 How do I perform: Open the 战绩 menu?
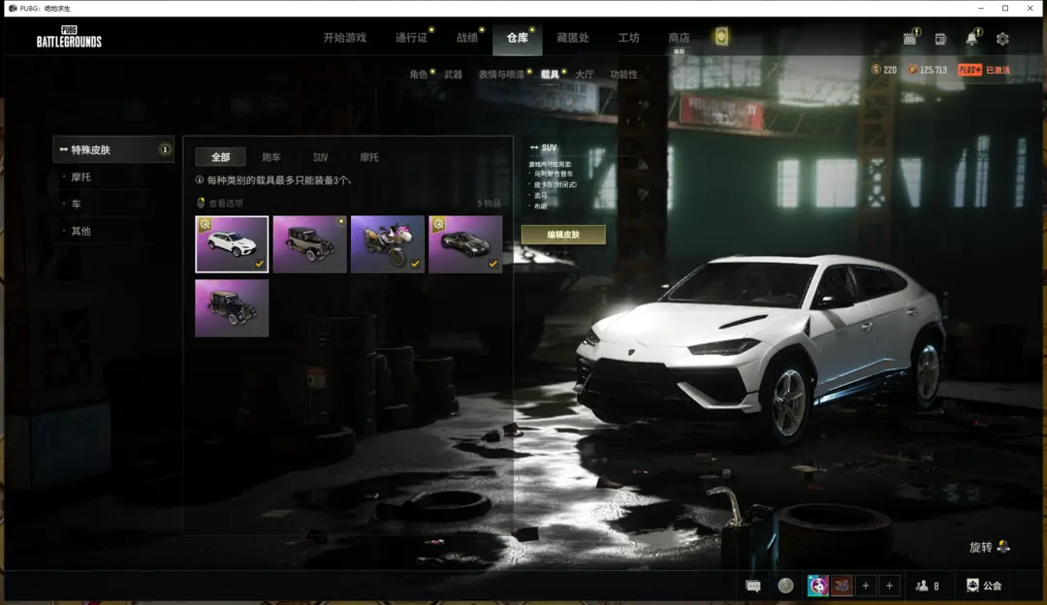tap(466, 38)
